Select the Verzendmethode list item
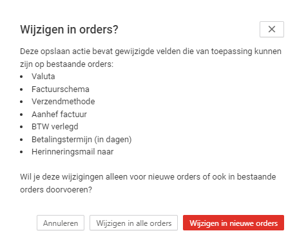Image resolution: width=306 pixels, height=251 pixels. click(x=63, y=102)
